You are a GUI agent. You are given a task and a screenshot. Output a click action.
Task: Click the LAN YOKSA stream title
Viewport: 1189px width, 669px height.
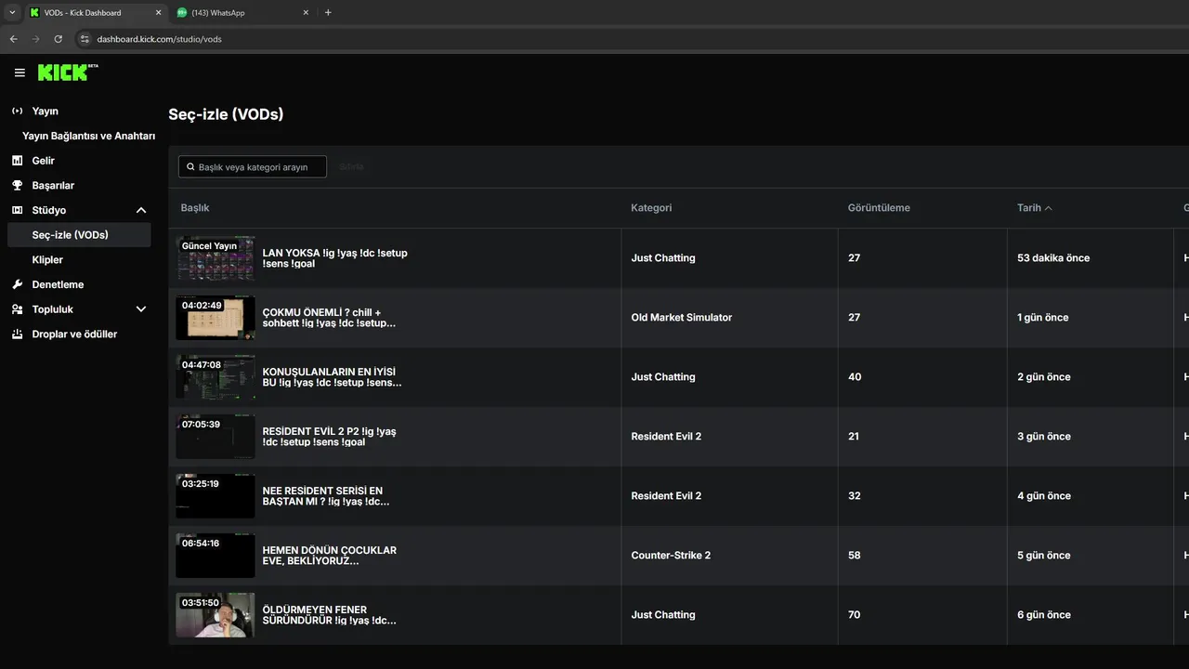click(334, 258)
